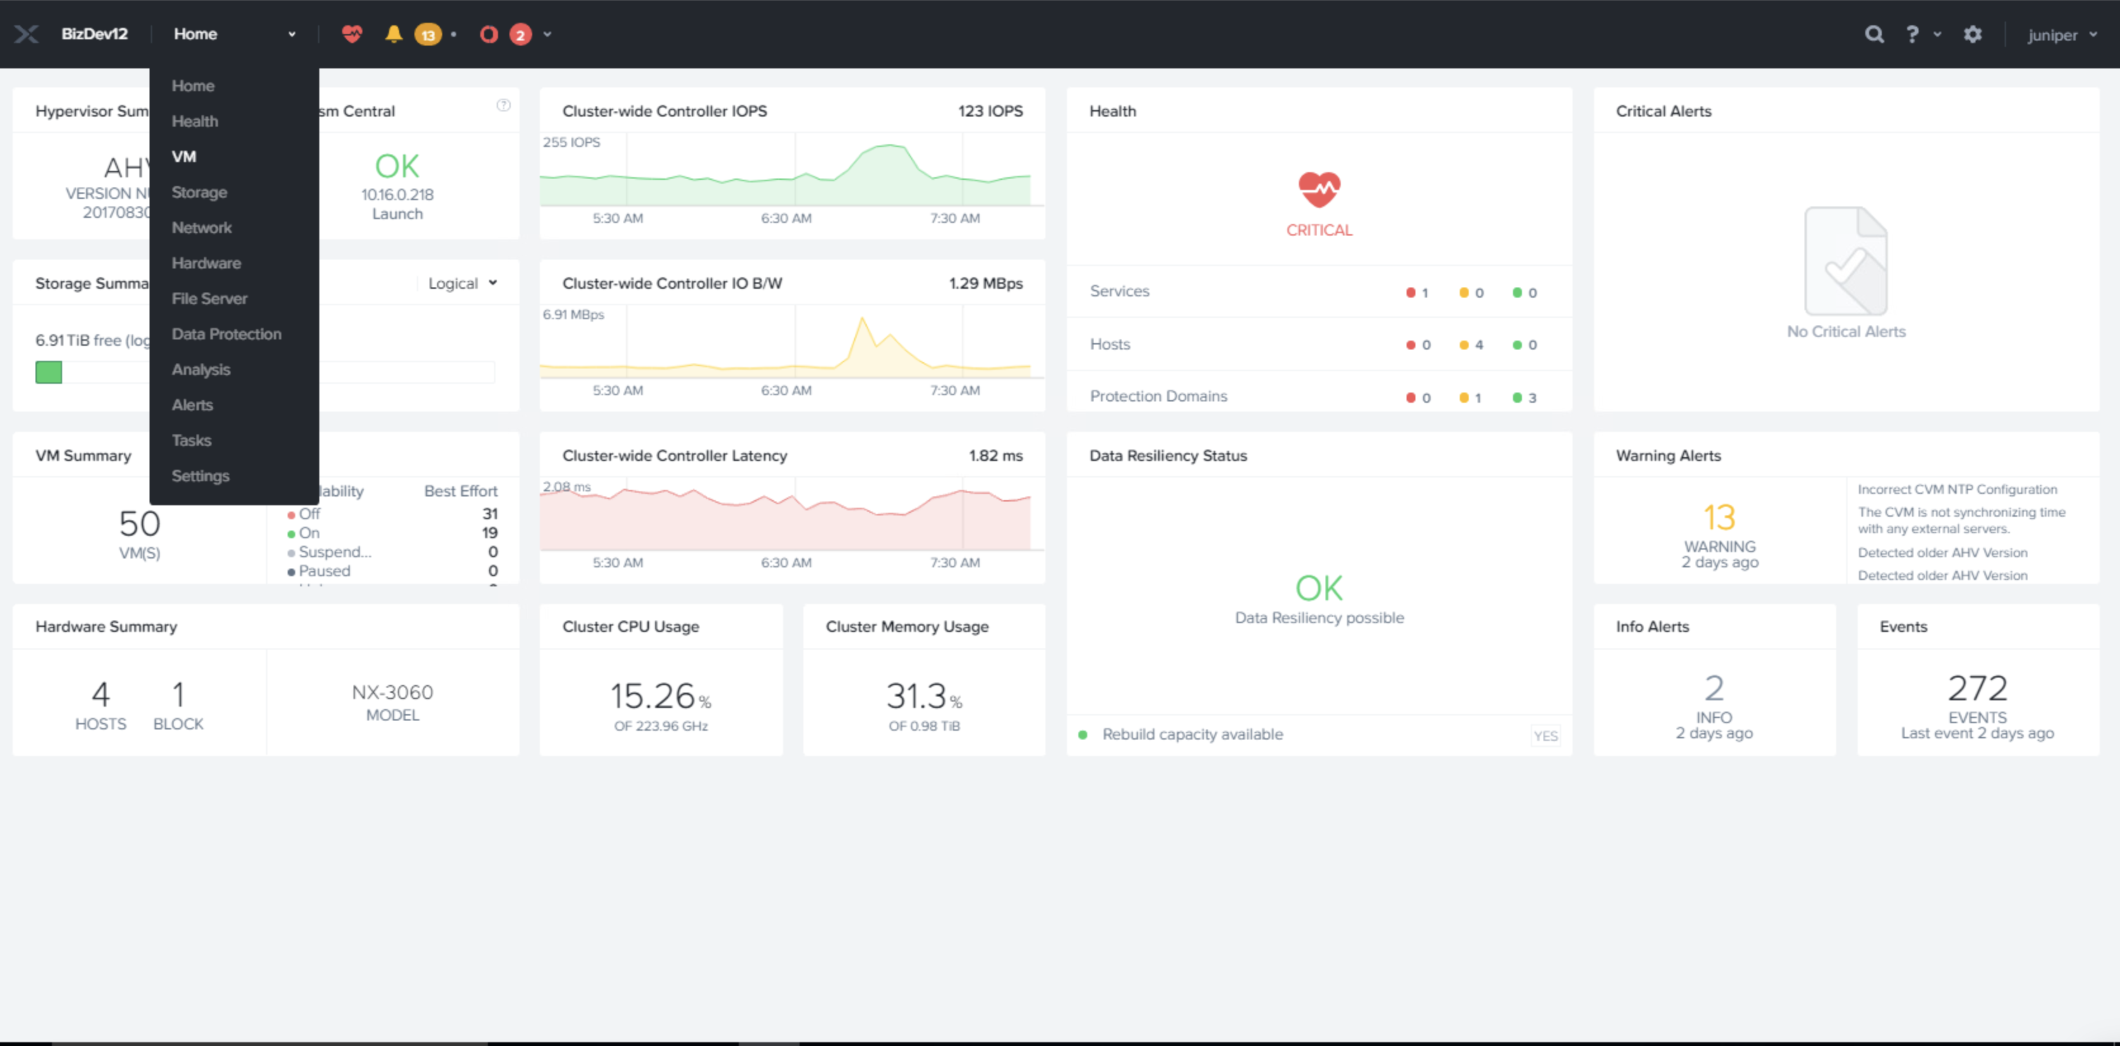Expand the tasks count dropdown arrow

click(x=547, y=35)
